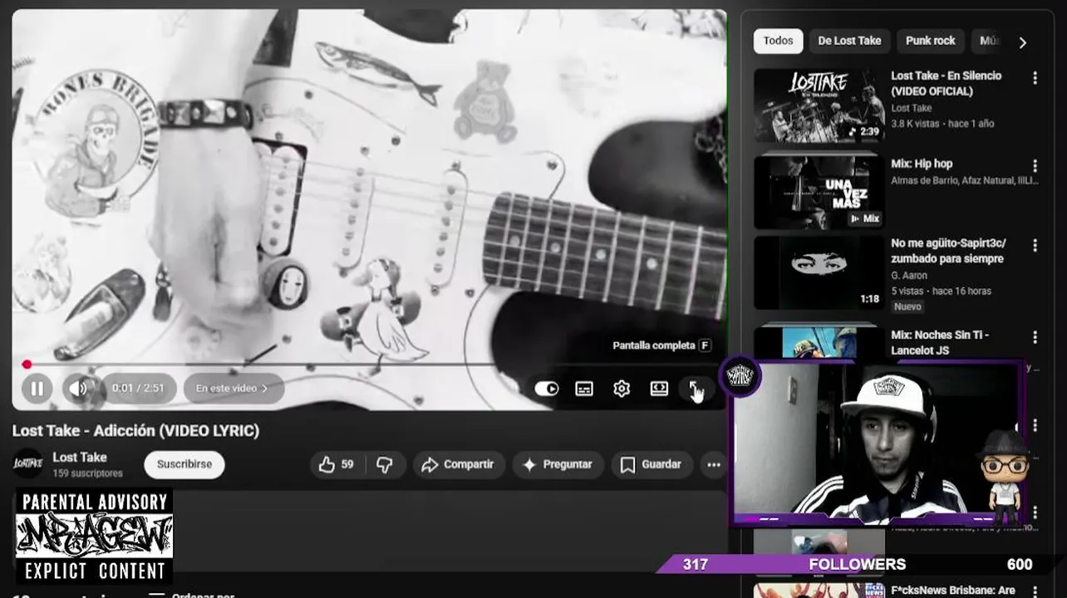Dislike the video
This screenshot has width=1067, height=598.
click(385, 464)
